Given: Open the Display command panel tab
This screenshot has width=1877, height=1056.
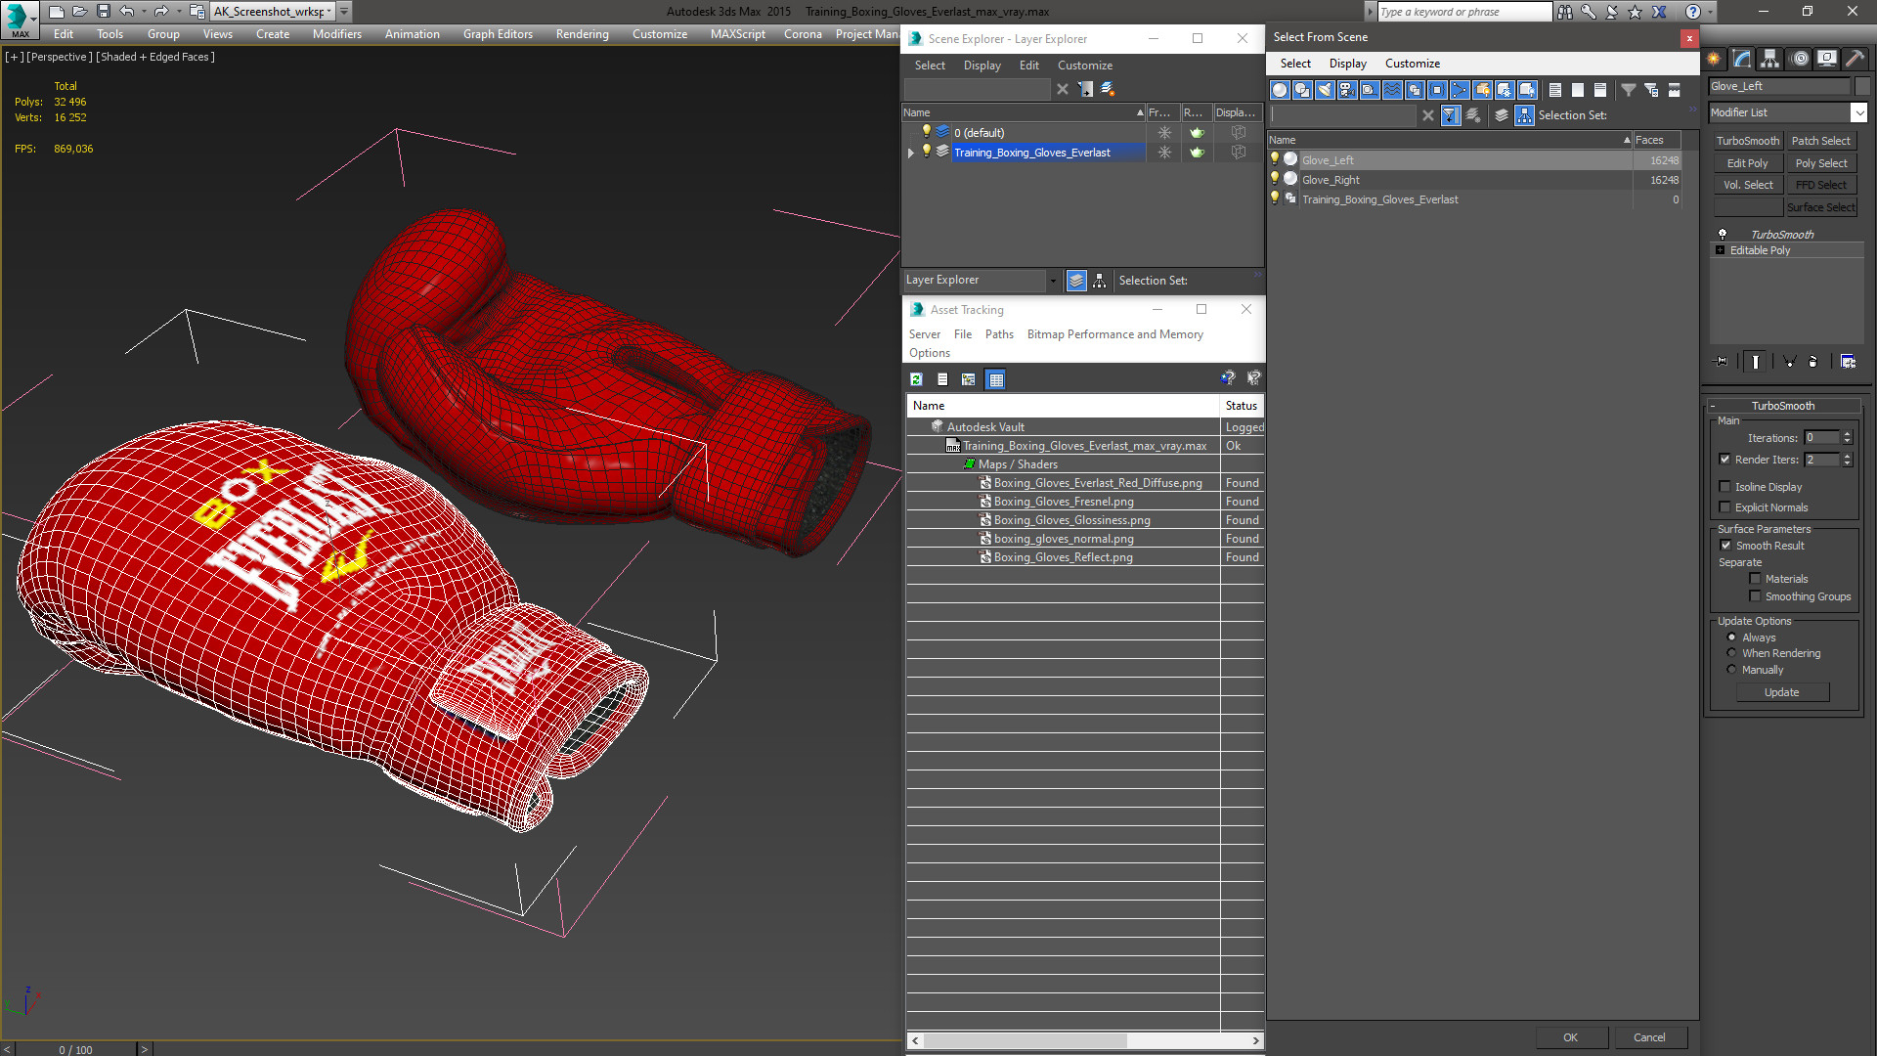Looking at the screenshot, I should (x=1827, y=59).
